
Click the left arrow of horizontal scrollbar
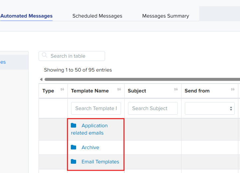[x=41, y=79]
